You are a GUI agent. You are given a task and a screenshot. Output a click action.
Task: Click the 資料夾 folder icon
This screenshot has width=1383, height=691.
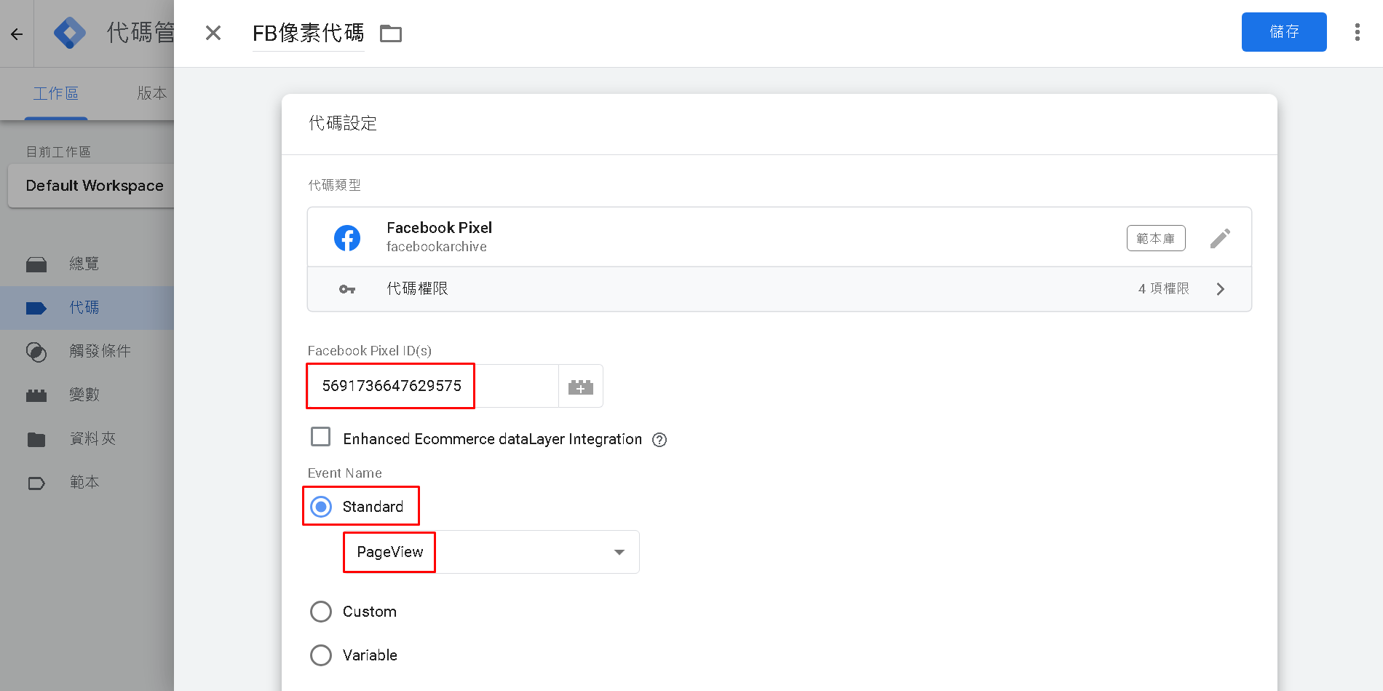click(x=36, y=439)
